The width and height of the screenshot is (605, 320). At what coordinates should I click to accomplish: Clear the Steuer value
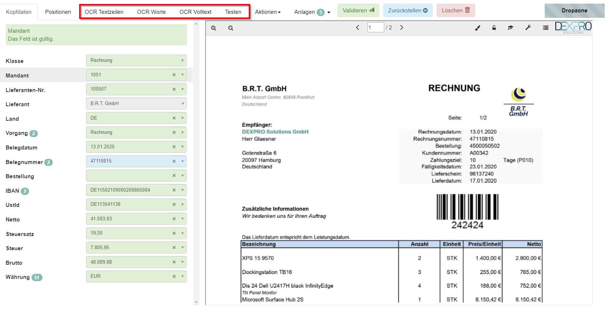(x=174, y=248)
